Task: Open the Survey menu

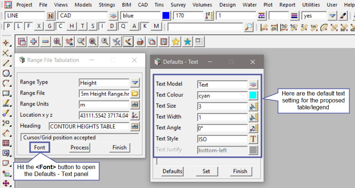Action: (x=178, y=5)
